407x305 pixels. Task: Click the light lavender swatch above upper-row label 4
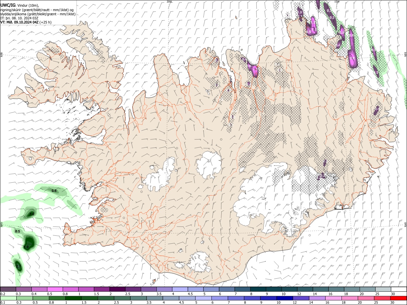[x=180, y=289]
